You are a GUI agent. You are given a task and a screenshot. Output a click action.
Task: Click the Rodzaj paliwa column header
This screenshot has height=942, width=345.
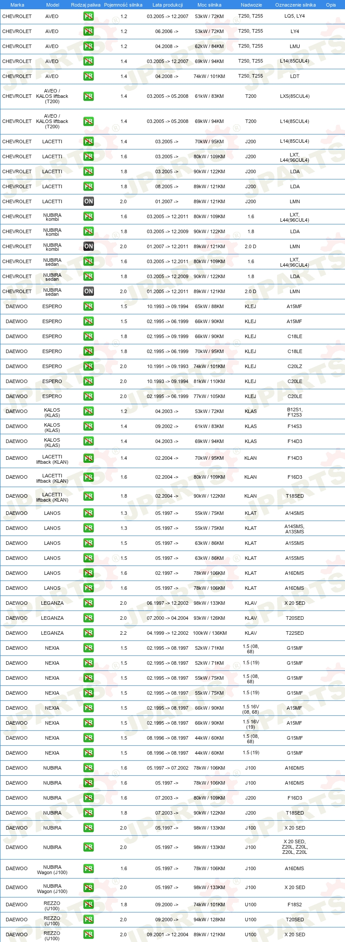[86, 5]
